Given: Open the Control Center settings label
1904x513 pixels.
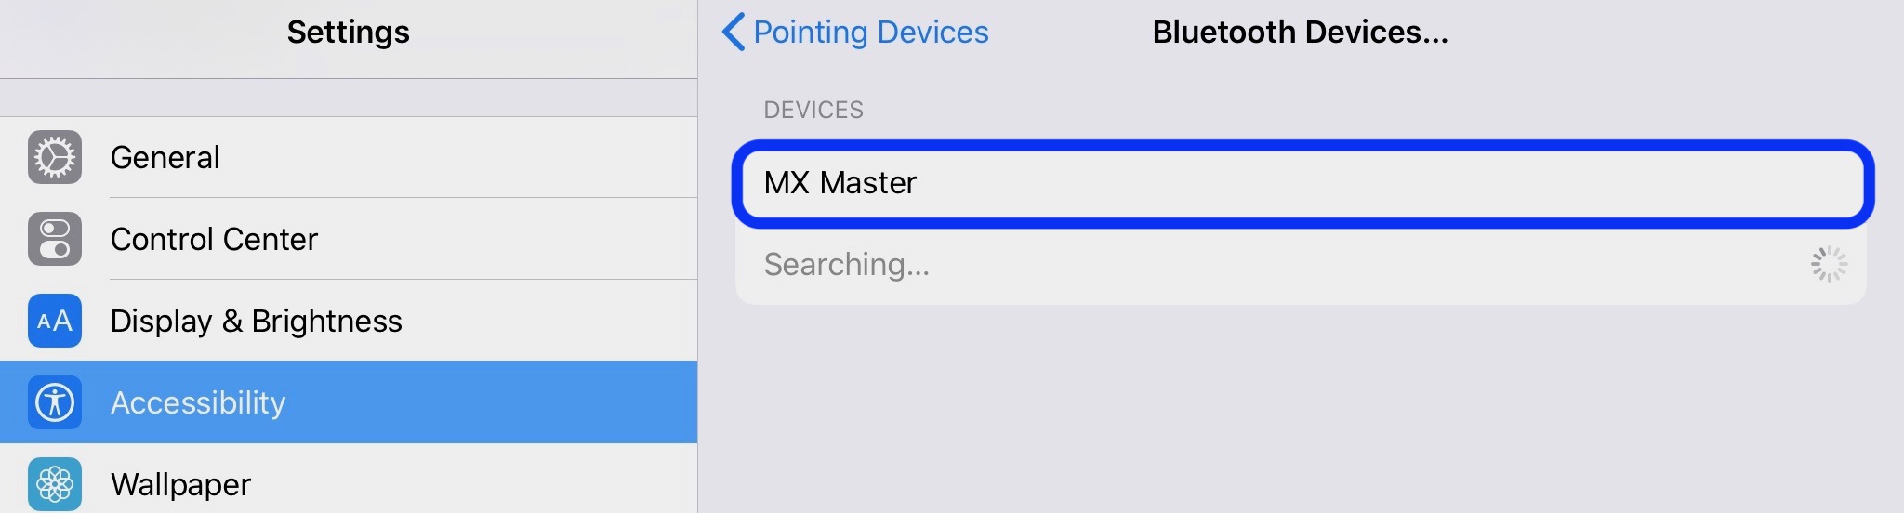Looking at the screenshot, I should (214, 239).
